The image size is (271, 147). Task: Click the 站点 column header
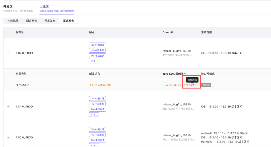[92, 32]
